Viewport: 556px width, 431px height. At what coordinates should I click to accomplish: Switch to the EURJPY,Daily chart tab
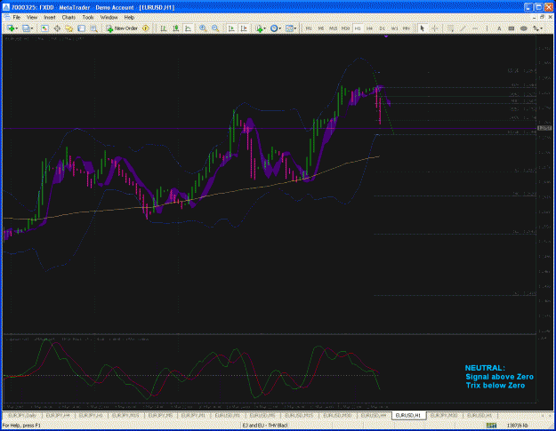point(22,415)
